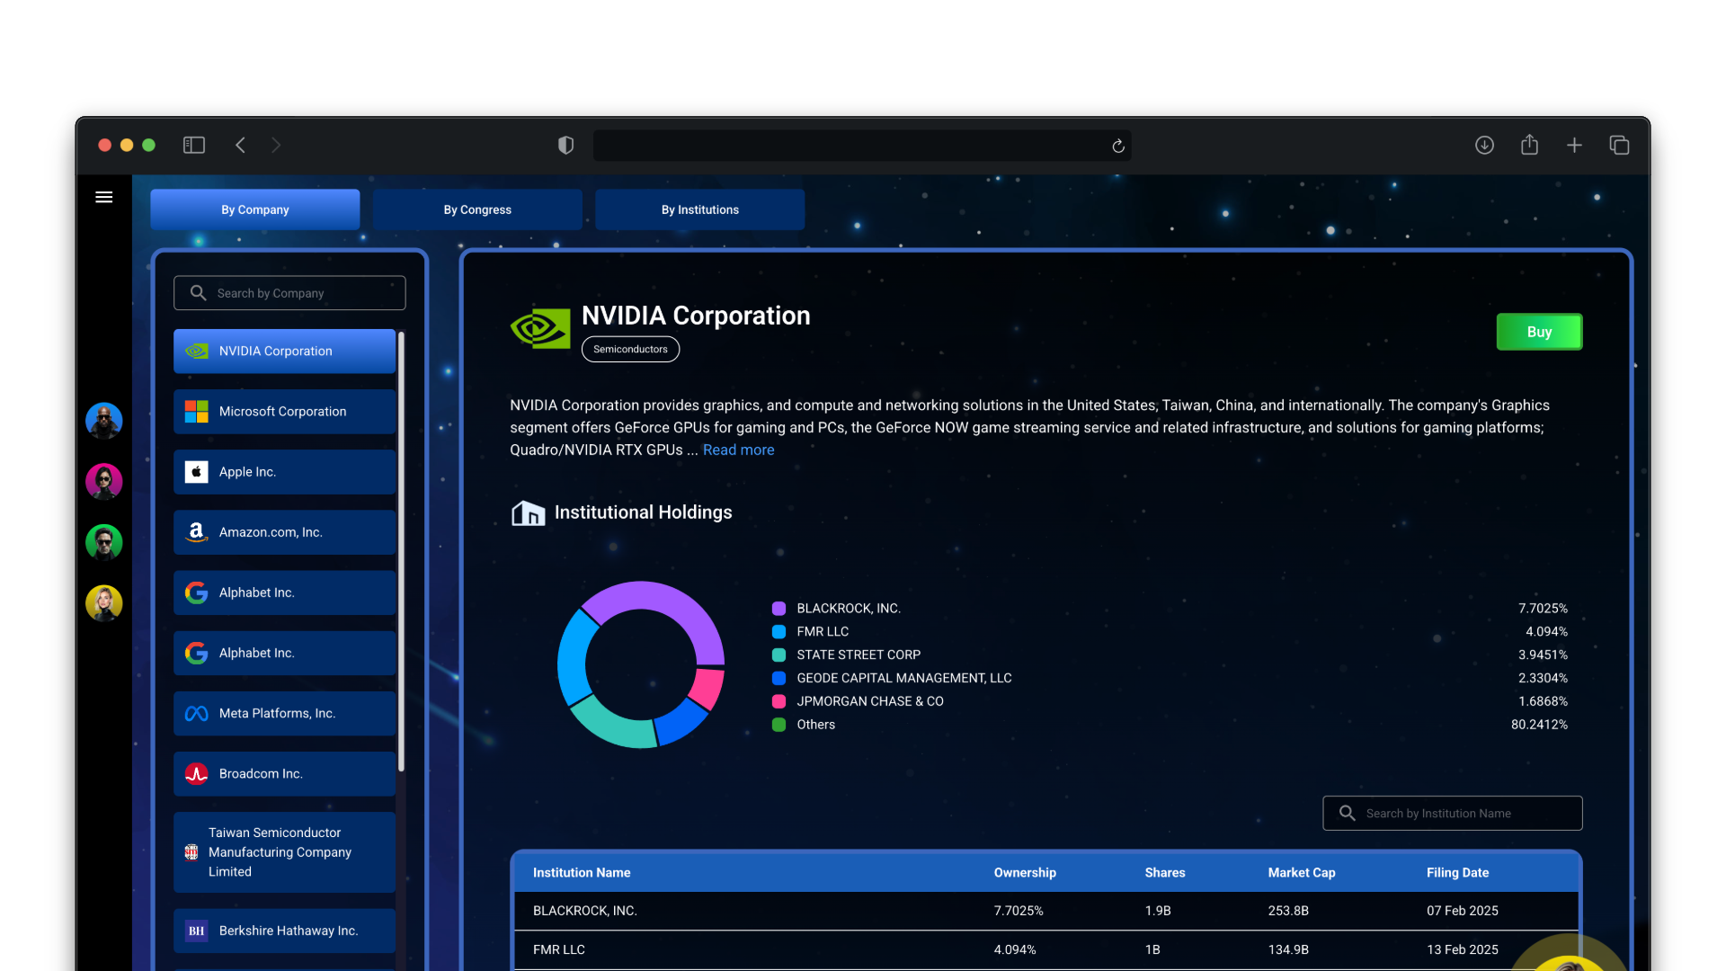Reload the page with refresh icon
This screenshot has height=971, width=1726.
click(x=1118, y=146)
